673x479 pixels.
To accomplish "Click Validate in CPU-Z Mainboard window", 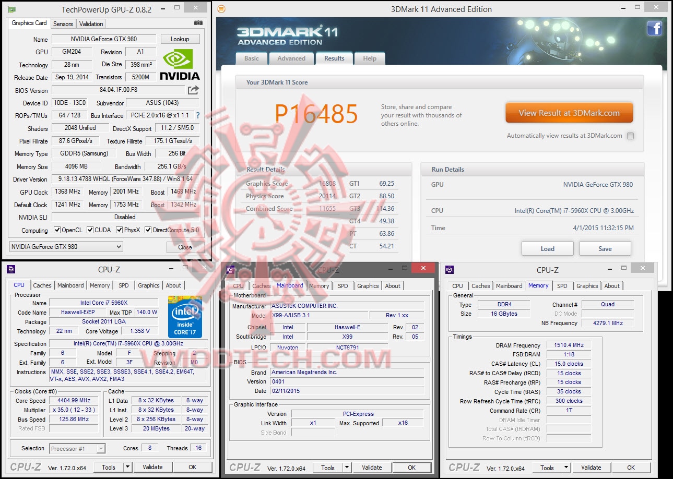I will pyautogui.click(x=372, y=468).
